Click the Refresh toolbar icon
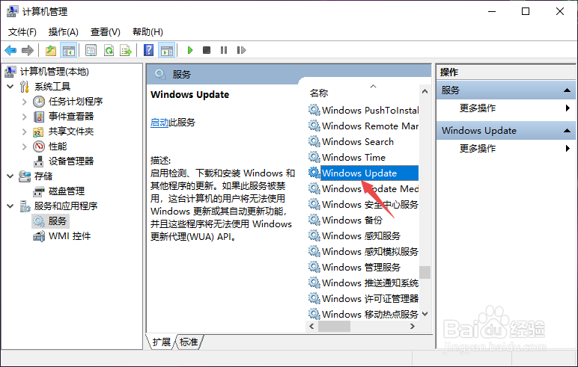This screenshot has height=367, width=578. (x=109, y=50)
